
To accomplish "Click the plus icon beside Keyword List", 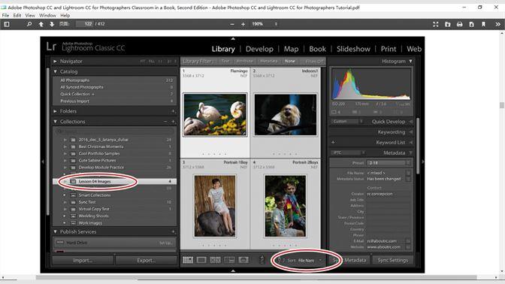I will click(x=333, y=142).
